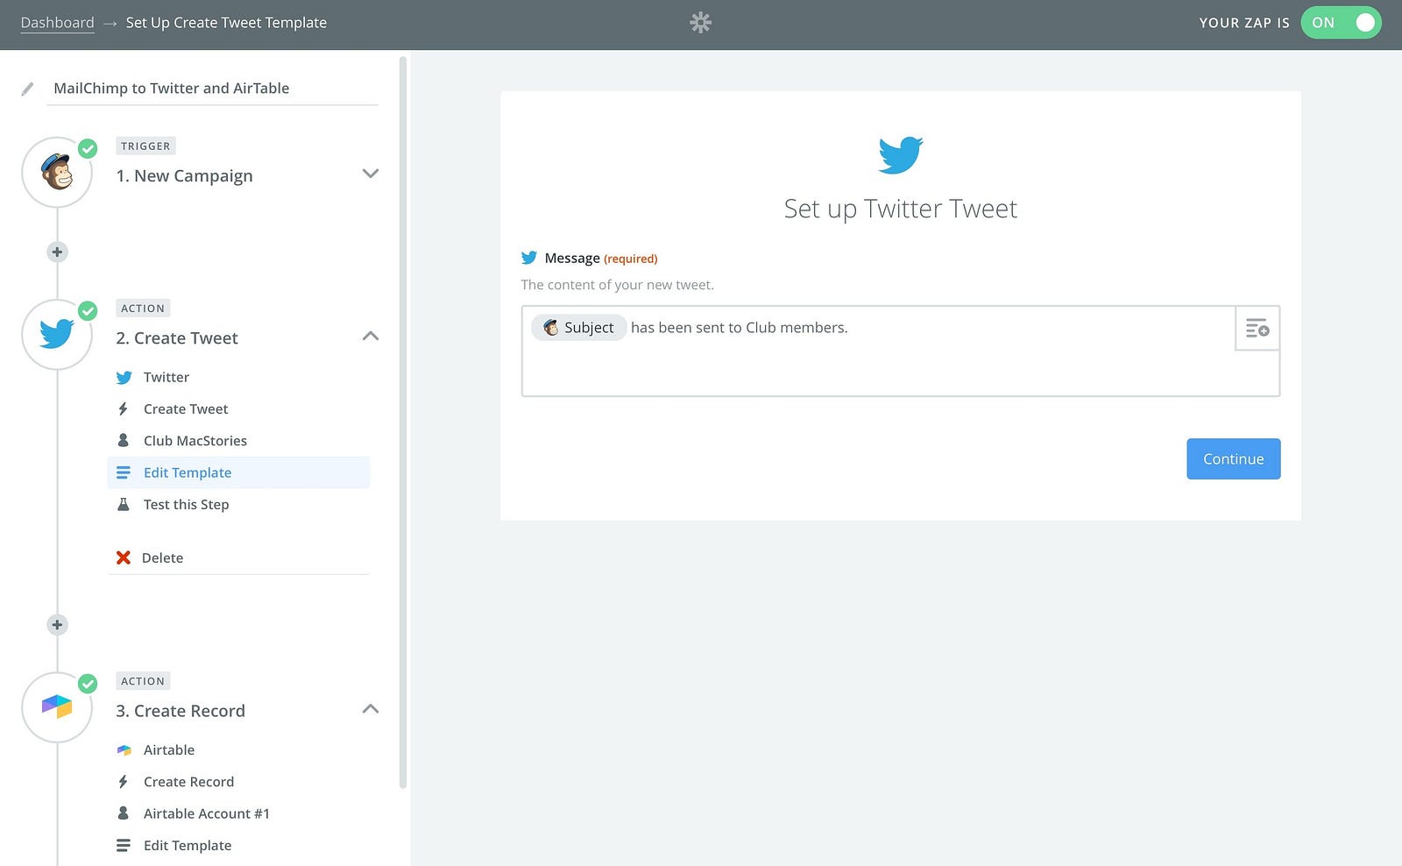Click the person icon beside Club MacStories
Viewport: 1402px width, 866px height.
click(124, 441)
